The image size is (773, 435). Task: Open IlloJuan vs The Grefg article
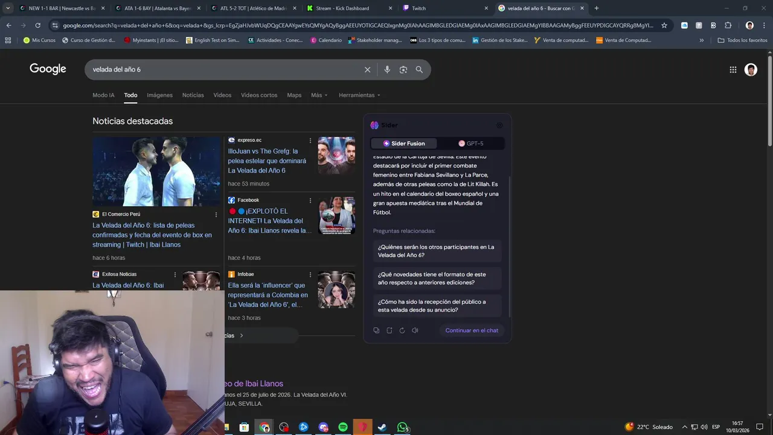267,161
